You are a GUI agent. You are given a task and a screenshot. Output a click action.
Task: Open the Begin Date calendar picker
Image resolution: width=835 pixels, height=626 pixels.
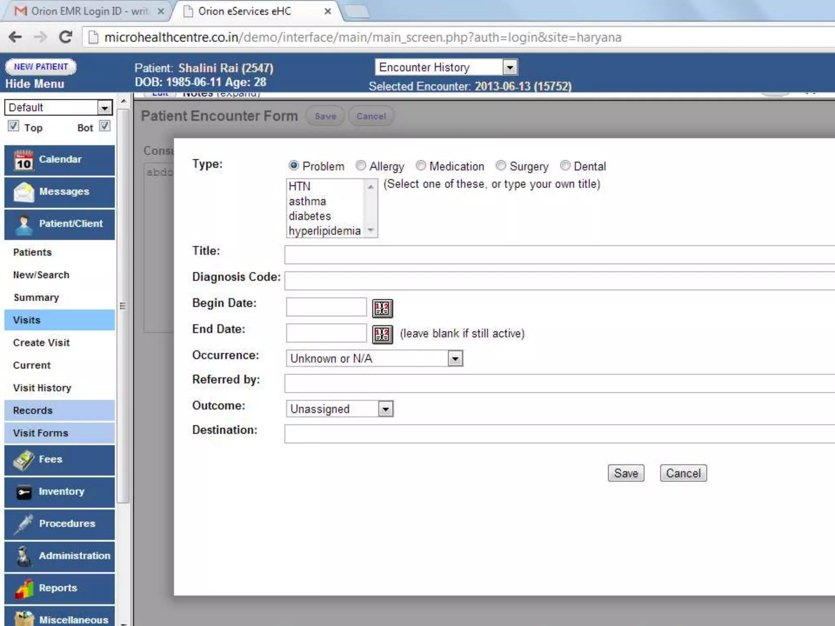click(382, 308)
